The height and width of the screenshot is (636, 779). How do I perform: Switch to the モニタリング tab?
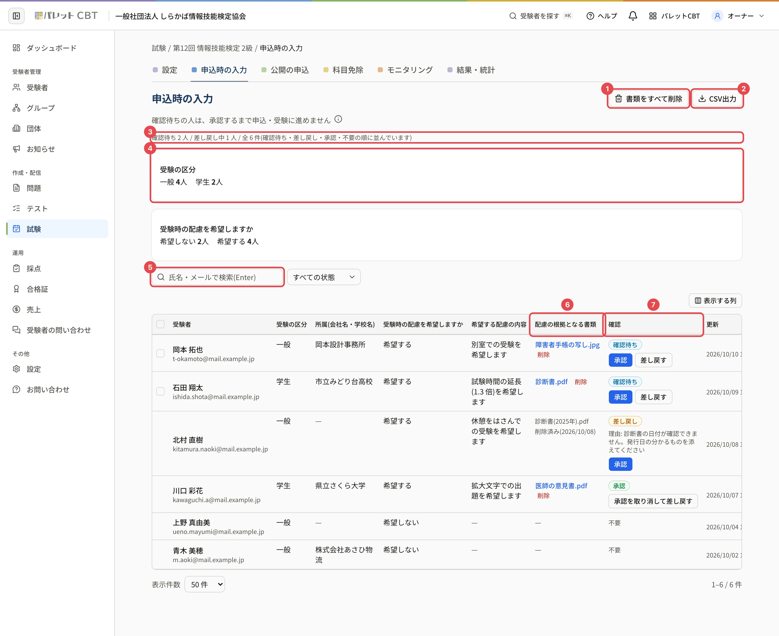[405, 70]
